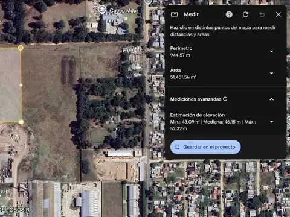
Task: Click the elevation Mín. 43.09 m reading
Action: pyautogui.click(x=185, y=122)
